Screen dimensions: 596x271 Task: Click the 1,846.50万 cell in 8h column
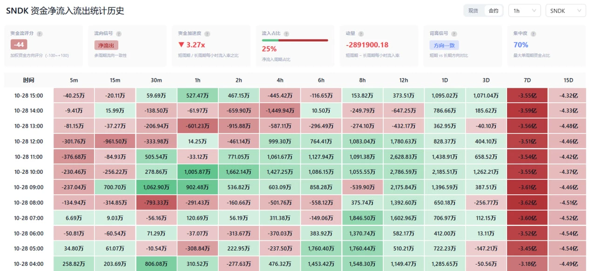click(x=362, y=218)
